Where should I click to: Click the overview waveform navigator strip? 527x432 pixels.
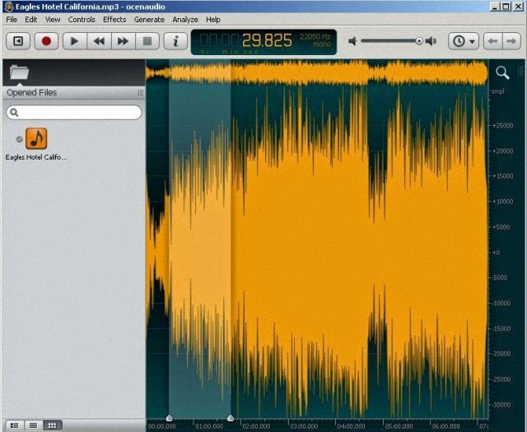point(317,72)
